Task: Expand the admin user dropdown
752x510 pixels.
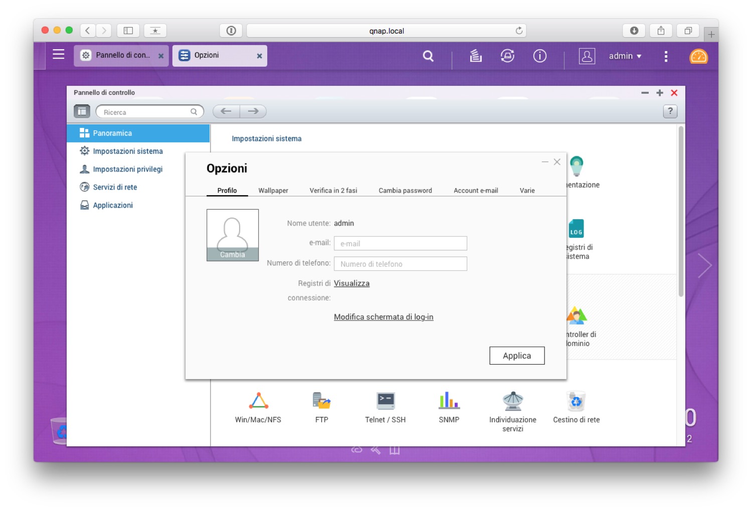Action: 625,56
